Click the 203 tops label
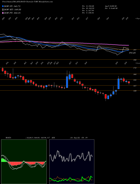Viewport: 140px width, 184px height. point(4,19)
